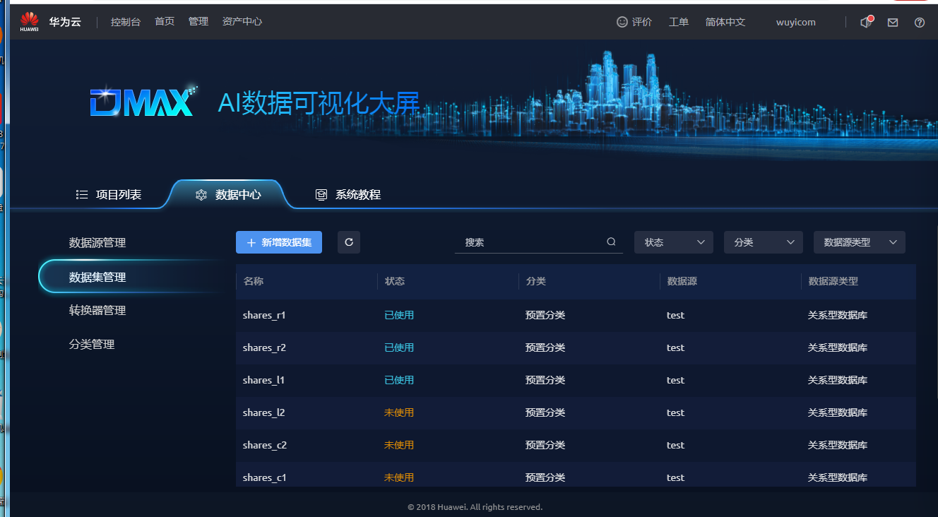938x517 pixels.
Task: Click the 数据源 column header
Action: pos(682,281)
